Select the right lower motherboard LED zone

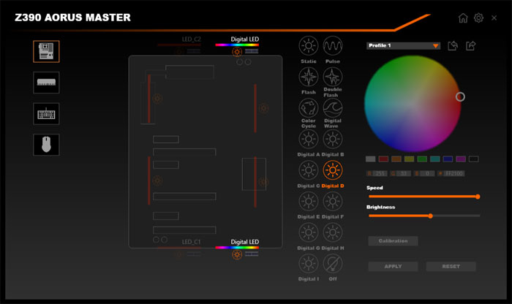pyautogui.click(x=255, y=182)
